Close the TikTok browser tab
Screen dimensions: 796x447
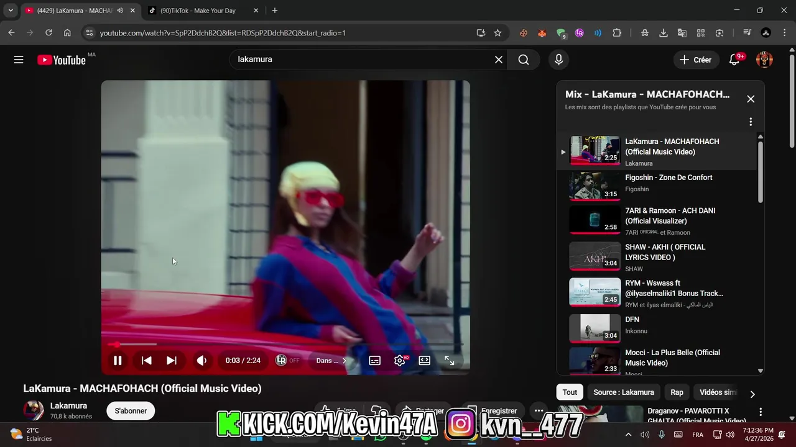[256, 11]
